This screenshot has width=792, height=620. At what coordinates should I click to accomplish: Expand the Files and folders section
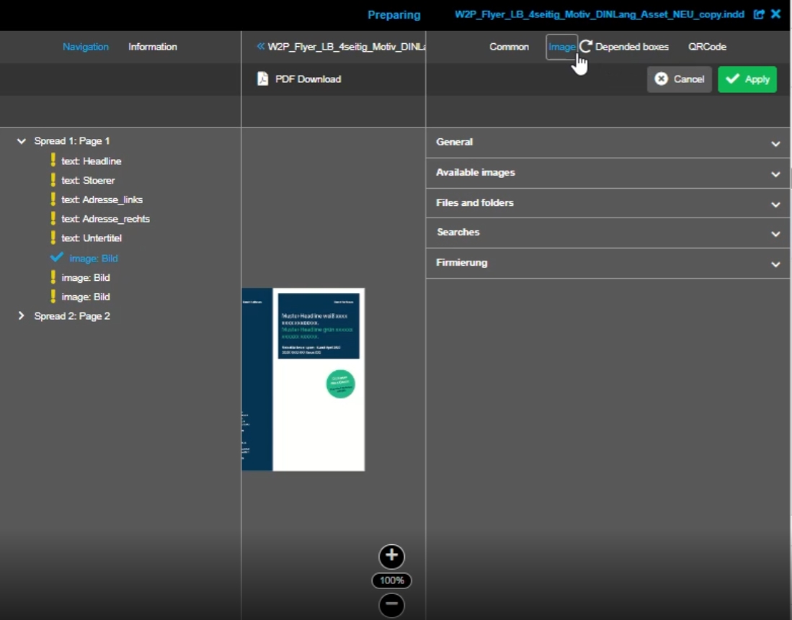click(775, 204)
